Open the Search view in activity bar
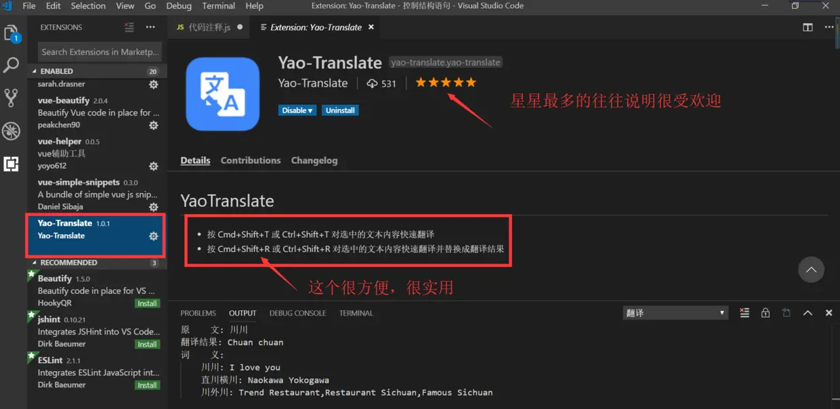Image resolution: width=840 pixels, height=409 pixels. 11,65
